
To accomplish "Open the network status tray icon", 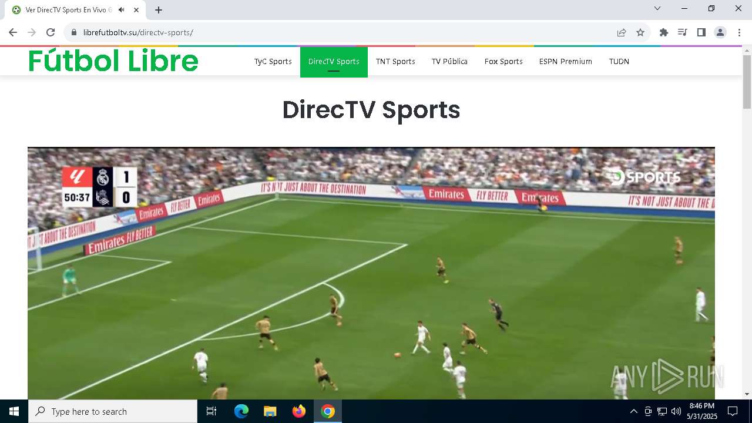I will click(662, 411).
